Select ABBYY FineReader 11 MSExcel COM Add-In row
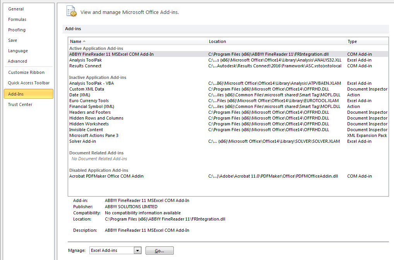This screenshot has width=394, height=260. click(228, 54)
